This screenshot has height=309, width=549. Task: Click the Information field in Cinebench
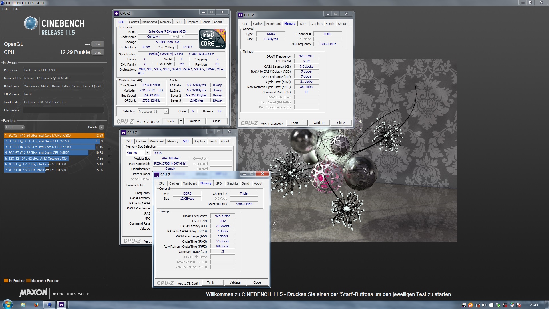[x=63, y=110]
